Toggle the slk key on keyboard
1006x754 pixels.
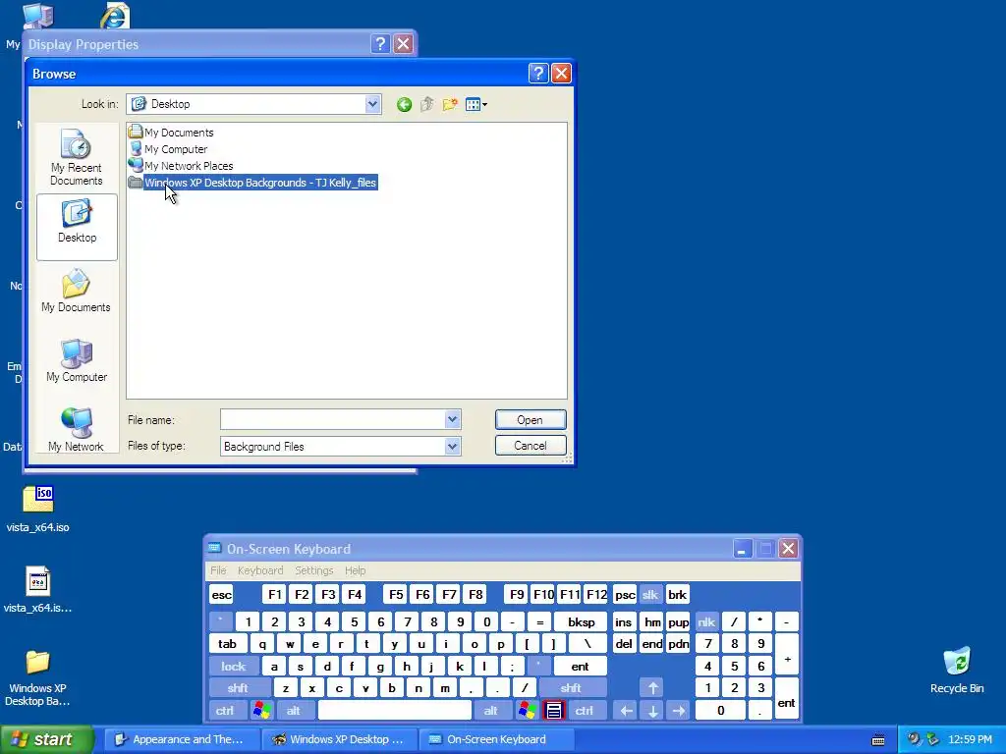click(x=650, y=595)
